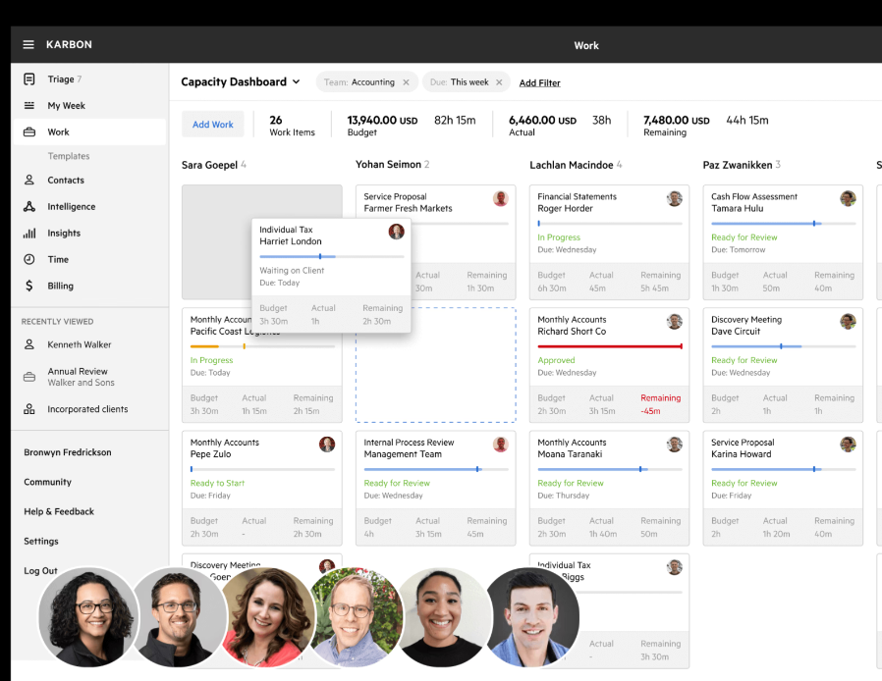Open Templates under Work

pyautogui.click(x=69, y=156)
